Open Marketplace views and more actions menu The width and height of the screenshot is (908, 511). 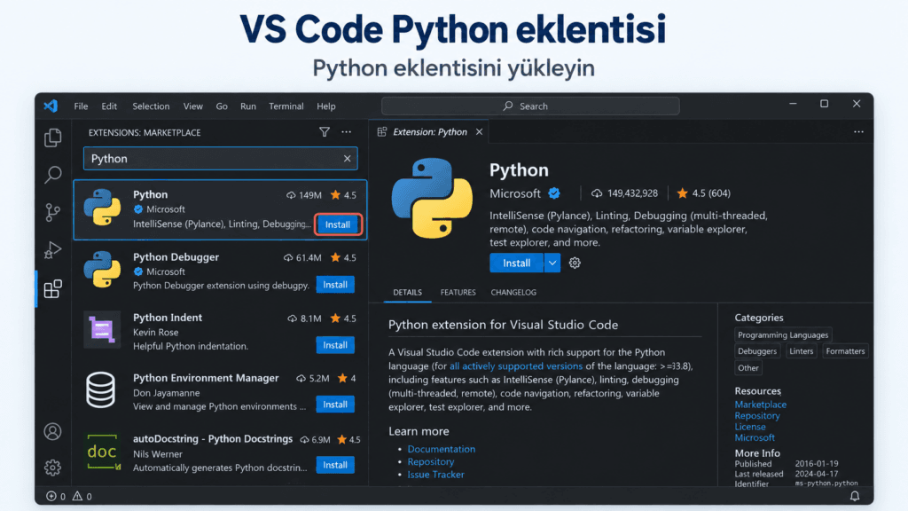pos(347,132)
